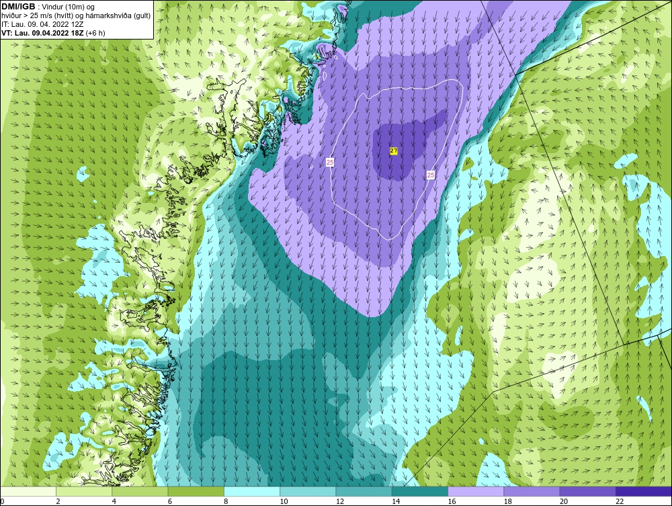Click the VT valid time line

click(53, 33)
